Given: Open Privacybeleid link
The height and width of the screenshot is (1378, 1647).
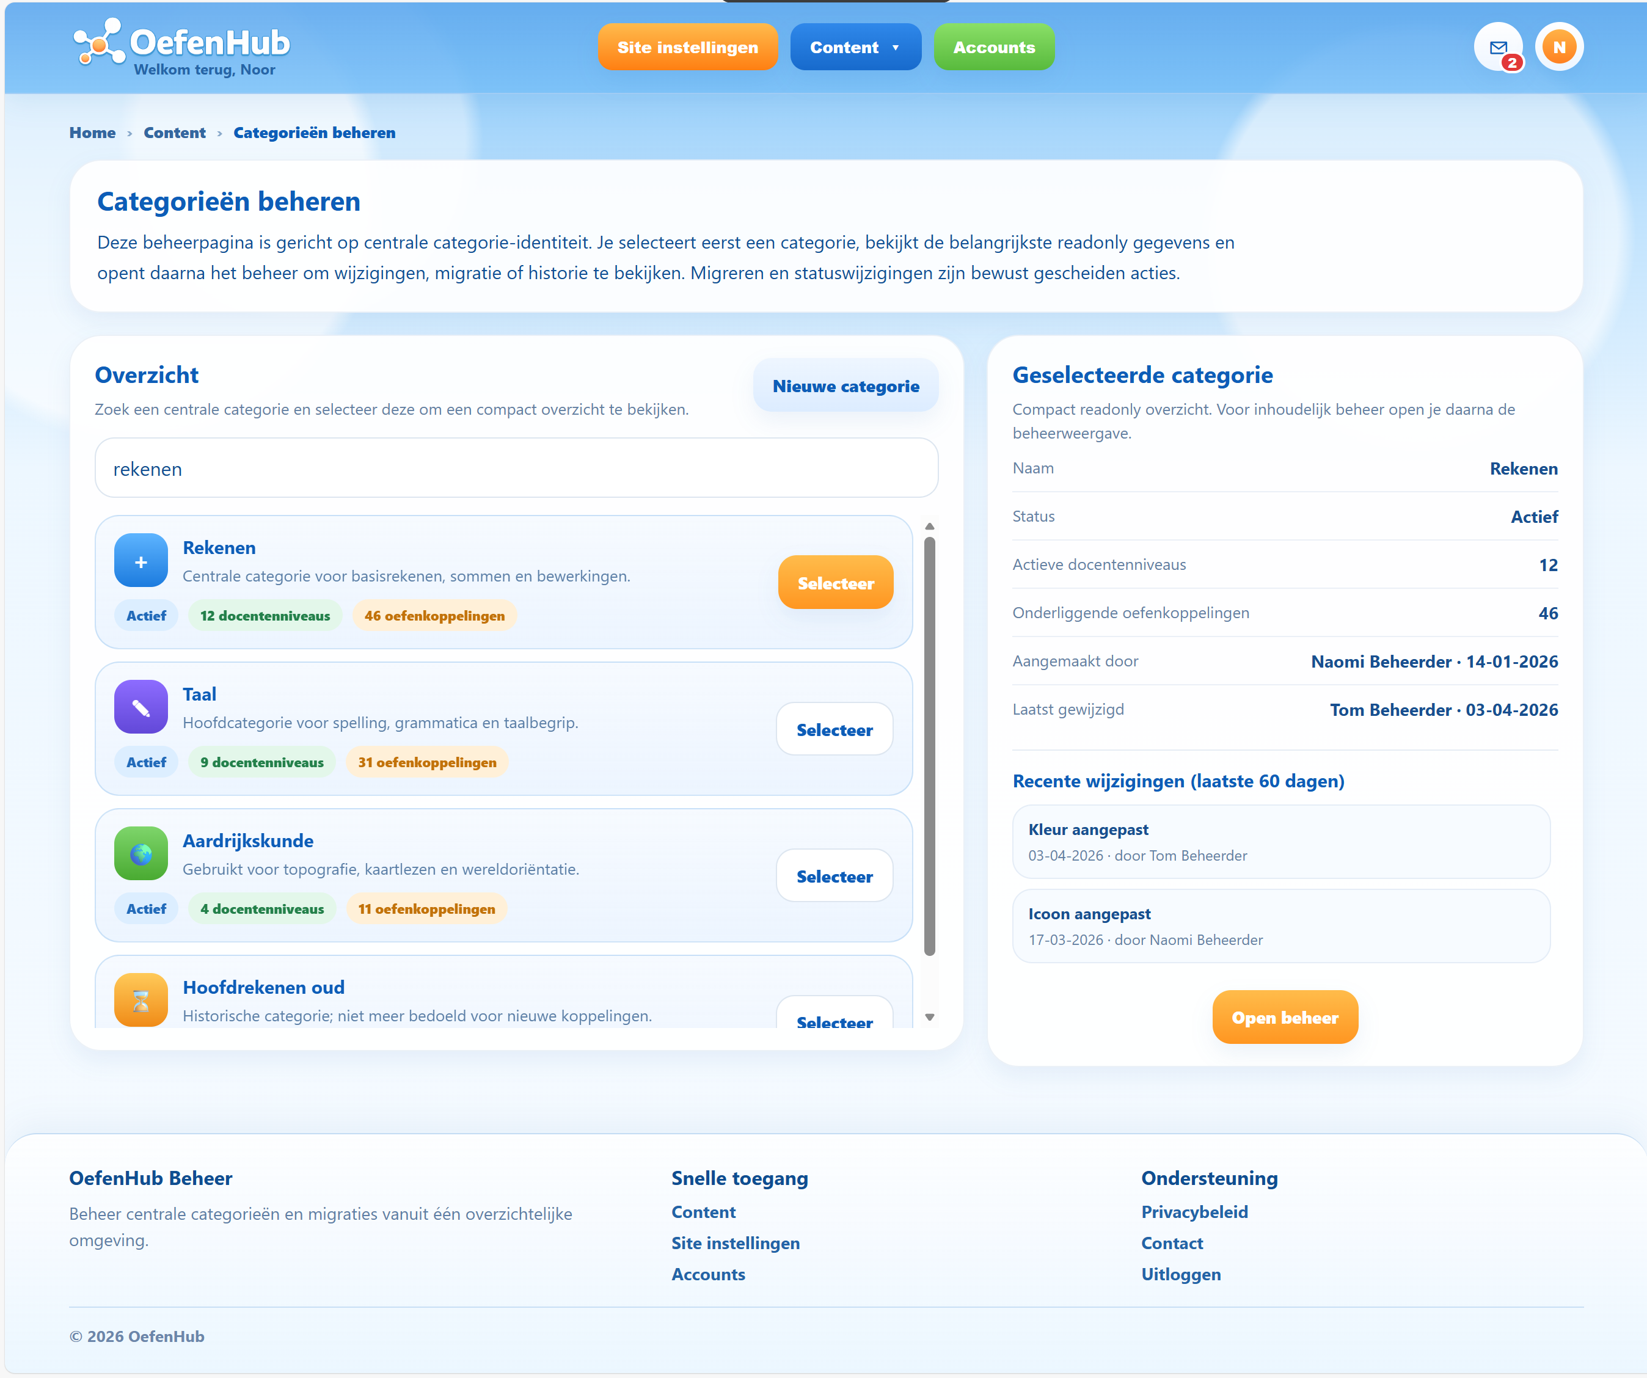Looking at the screenshot, I should pyautogui.click(x=1194, y=1212).
